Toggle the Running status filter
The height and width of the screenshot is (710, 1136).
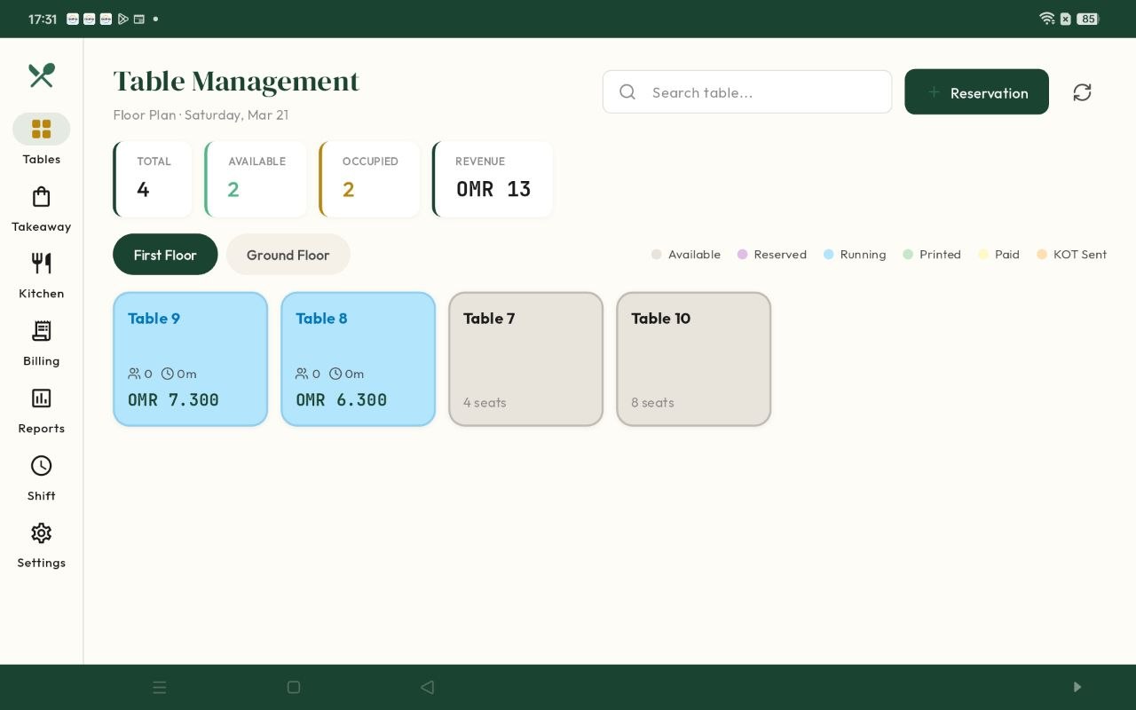pos(829,255)
